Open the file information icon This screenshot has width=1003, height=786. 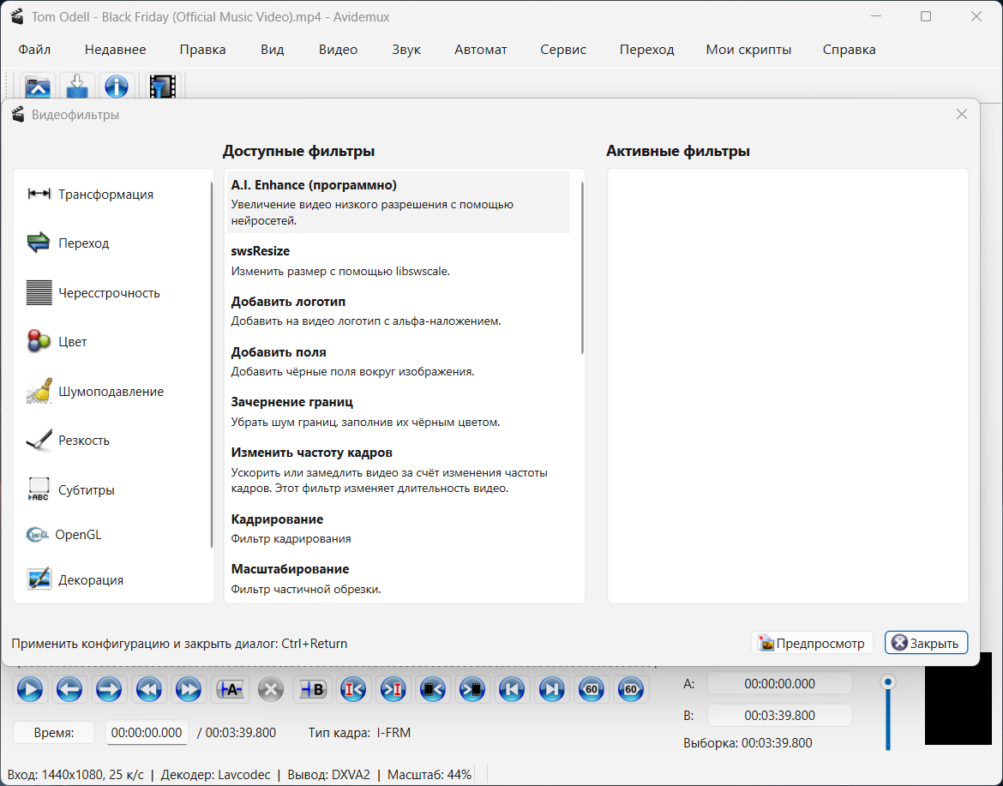(x=116, y=87)
